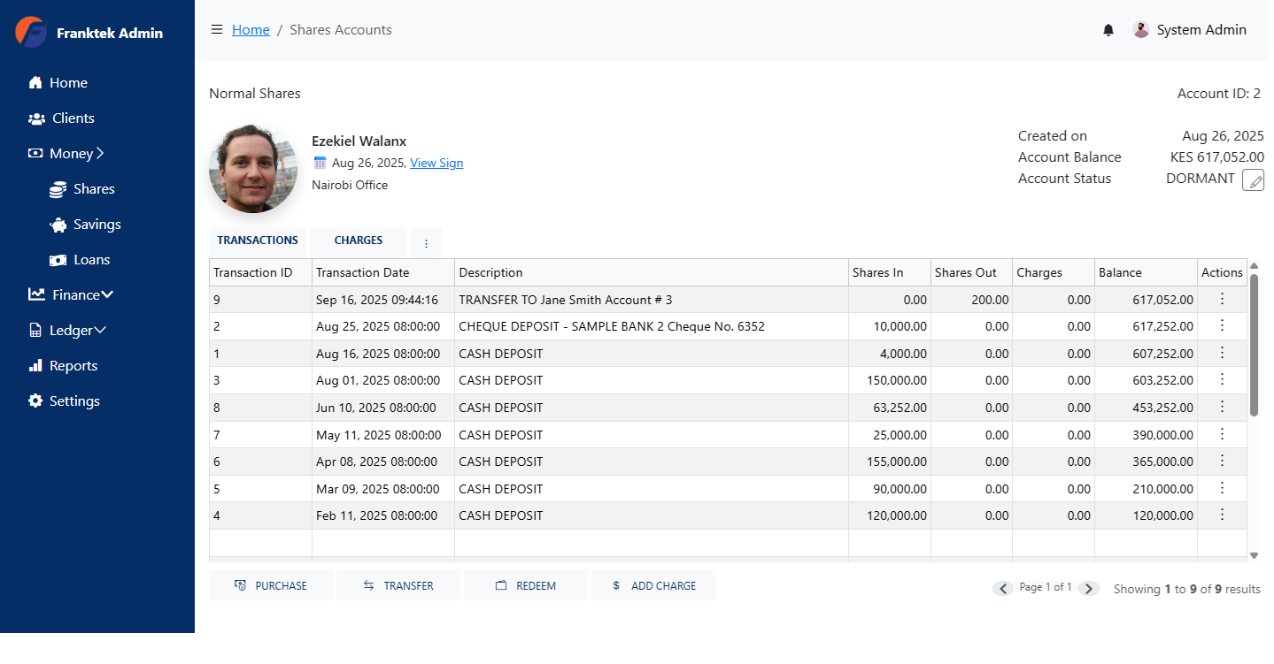This screenshot has height=664, width=1274.
Task: Click Ezekiel Walanx's profile photo
Action: [x=253, y=169]
